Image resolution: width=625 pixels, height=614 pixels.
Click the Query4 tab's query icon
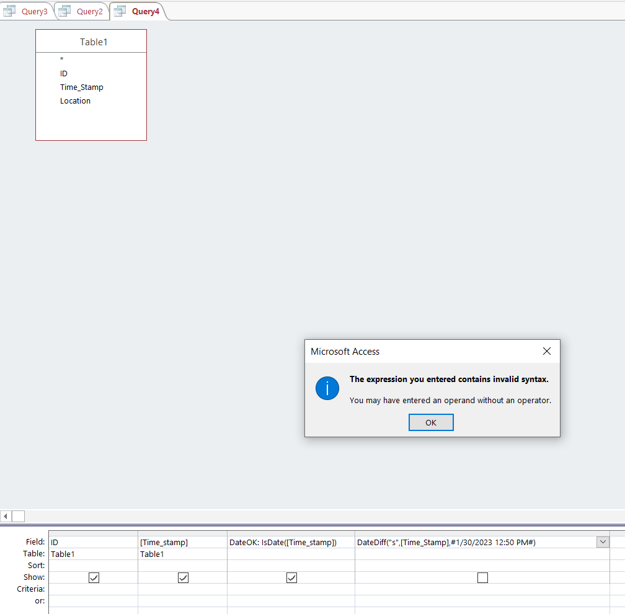pos(120,11)
